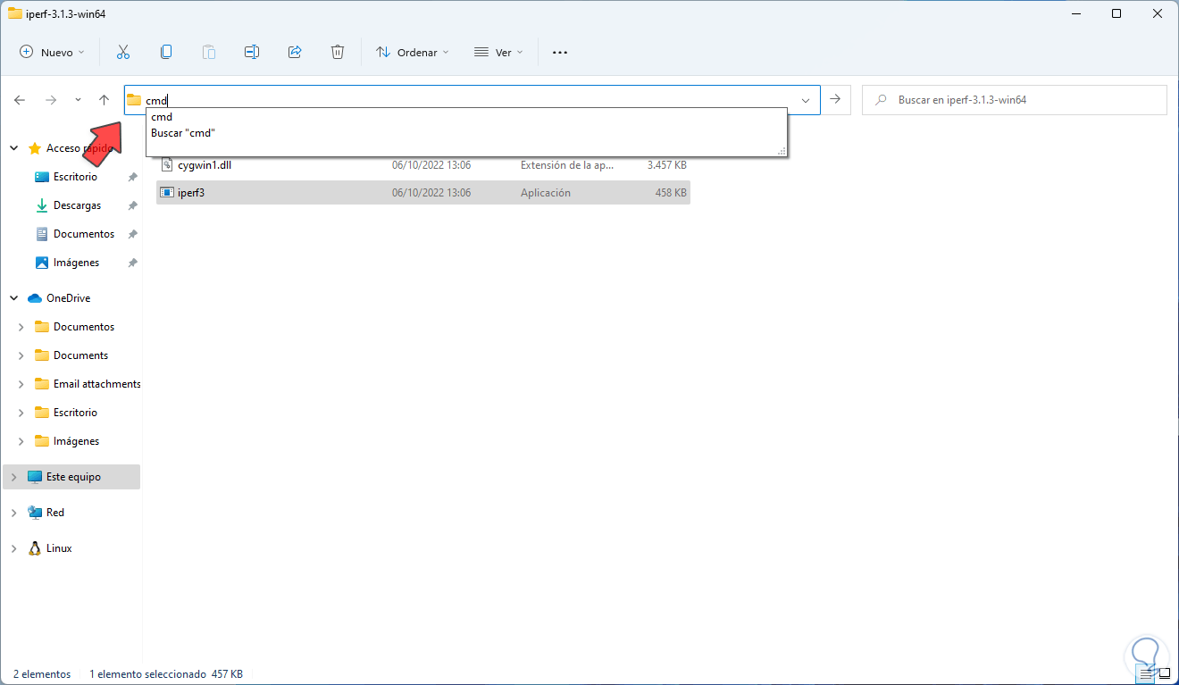This screenshot has width=1179, height=685.
Task: Click "1 elemento seleccionado 457 KB" status text
Action: click(166, 674)
